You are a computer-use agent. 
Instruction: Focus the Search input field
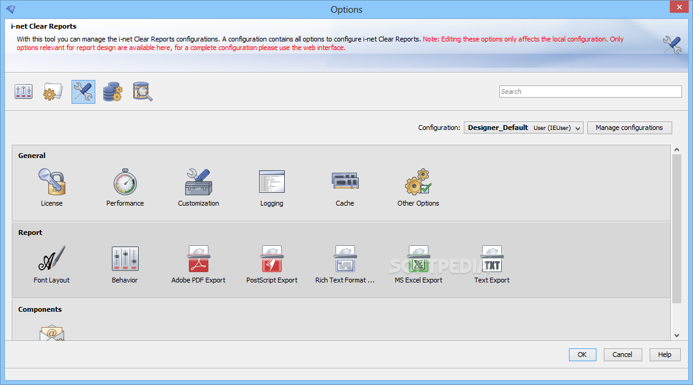tap(590, 92)
